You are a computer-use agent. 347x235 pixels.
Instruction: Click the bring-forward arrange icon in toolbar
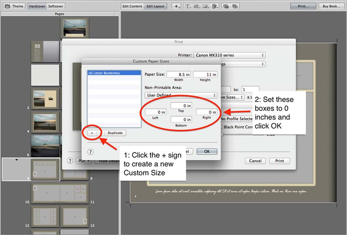pyautogui.click(x=226, y=6)
